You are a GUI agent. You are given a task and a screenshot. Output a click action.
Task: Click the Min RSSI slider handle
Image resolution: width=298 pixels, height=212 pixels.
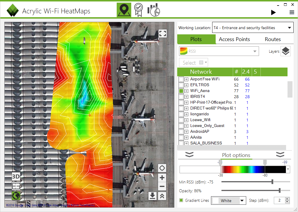pos(272,182)
